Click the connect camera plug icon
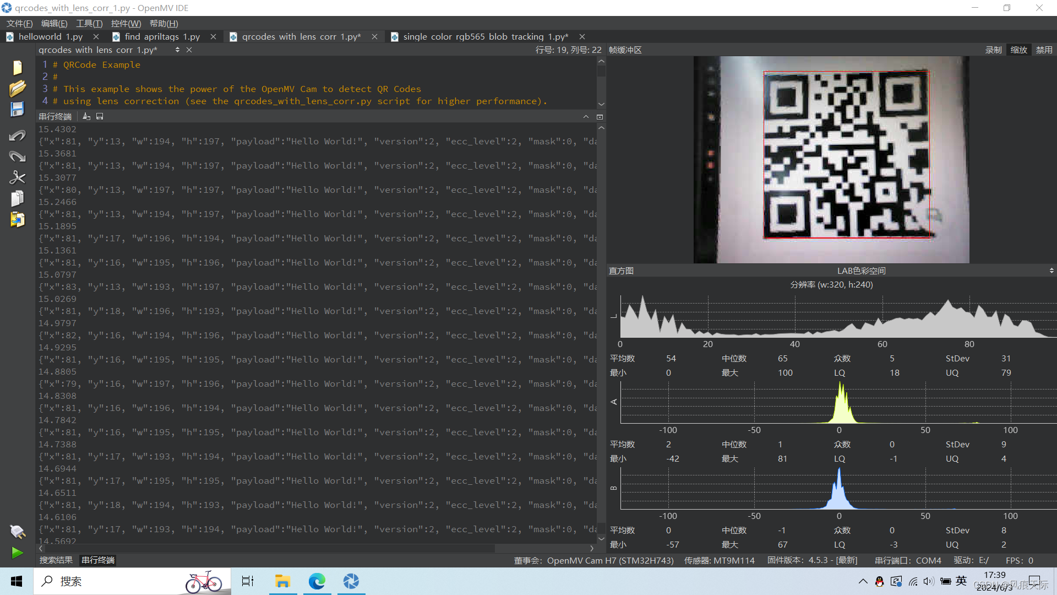 17,532
